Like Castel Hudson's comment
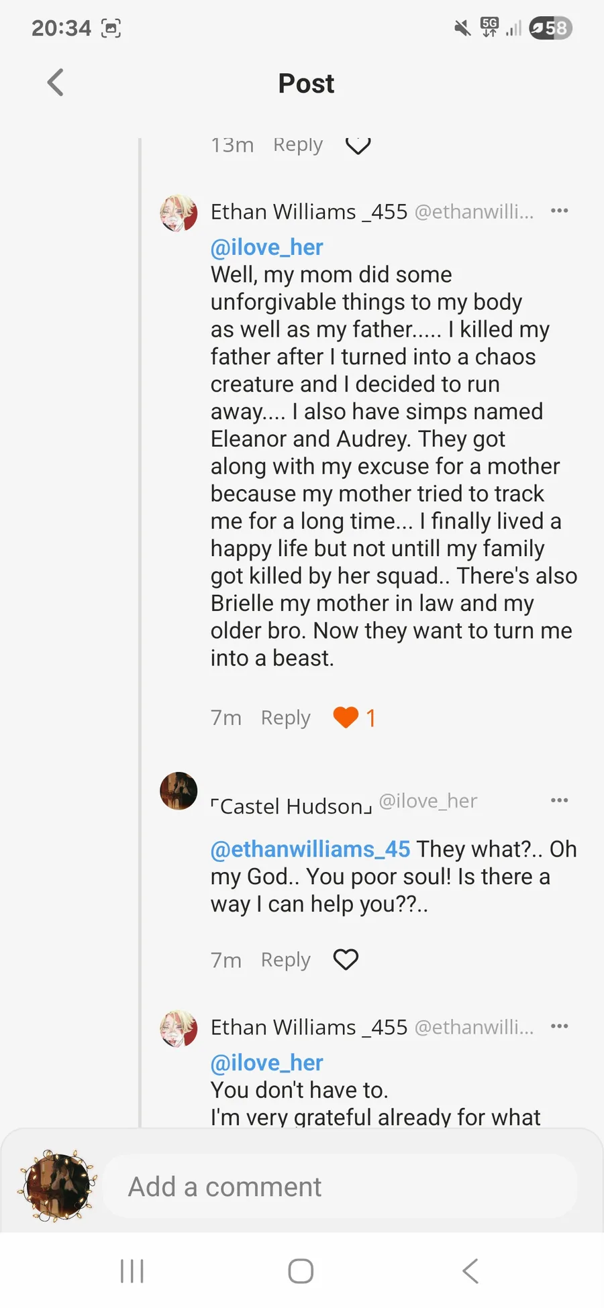This screenshot has height=1308, width=604. click(x=346, y=960)
